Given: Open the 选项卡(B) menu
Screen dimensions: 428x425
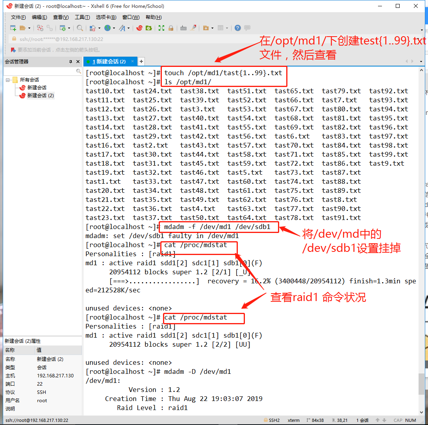Looking at the screenshot, I should (x=106, y=17).
